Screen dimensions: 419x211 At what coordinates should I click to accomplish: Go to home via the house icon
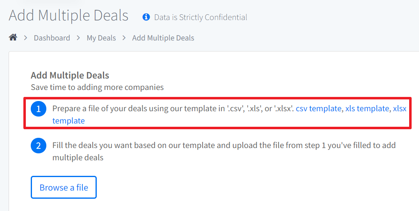coord(13,37)
